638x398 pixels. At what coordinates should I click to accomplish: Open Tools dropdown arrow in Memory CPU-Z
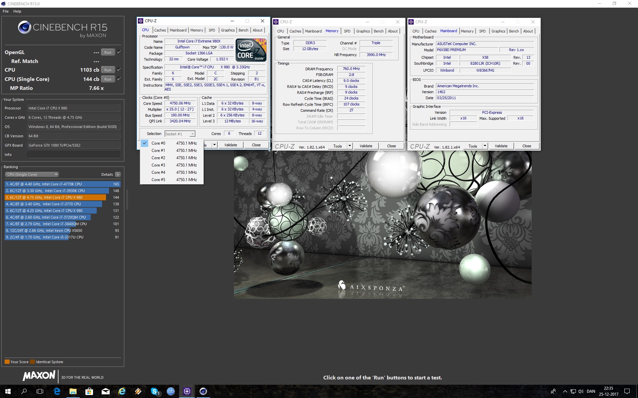(x=350, y=146)
